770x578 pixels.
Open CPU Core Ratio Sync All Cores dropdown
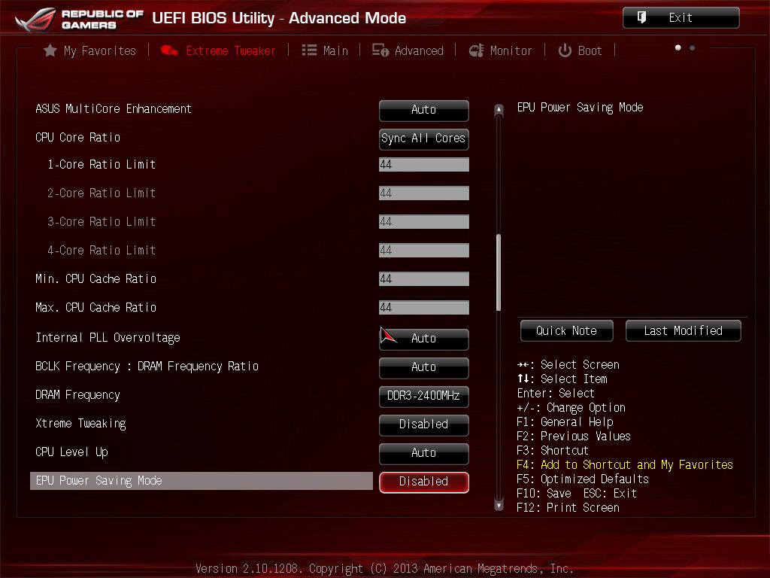tap(424, 138)
